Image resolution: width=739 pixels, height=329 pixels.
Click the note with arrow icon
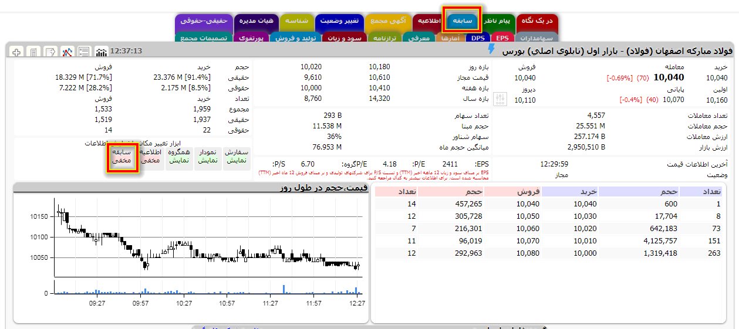[50, 51]
